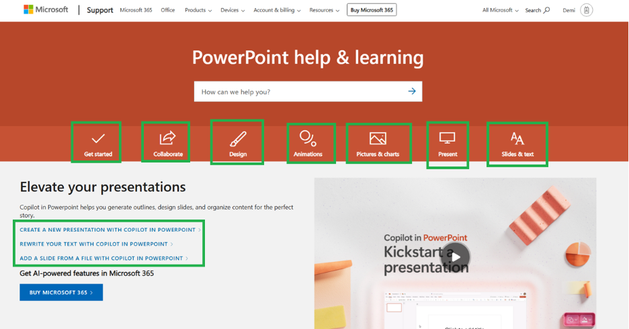Play the Copilot in PowerPoint video

456,257
